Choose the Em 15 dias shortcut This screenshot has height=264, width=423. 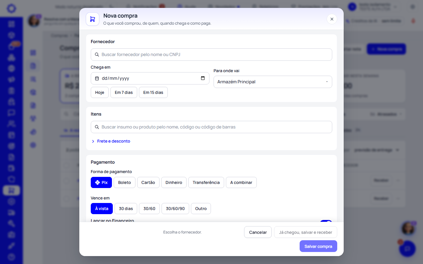[x=153, y=92]
